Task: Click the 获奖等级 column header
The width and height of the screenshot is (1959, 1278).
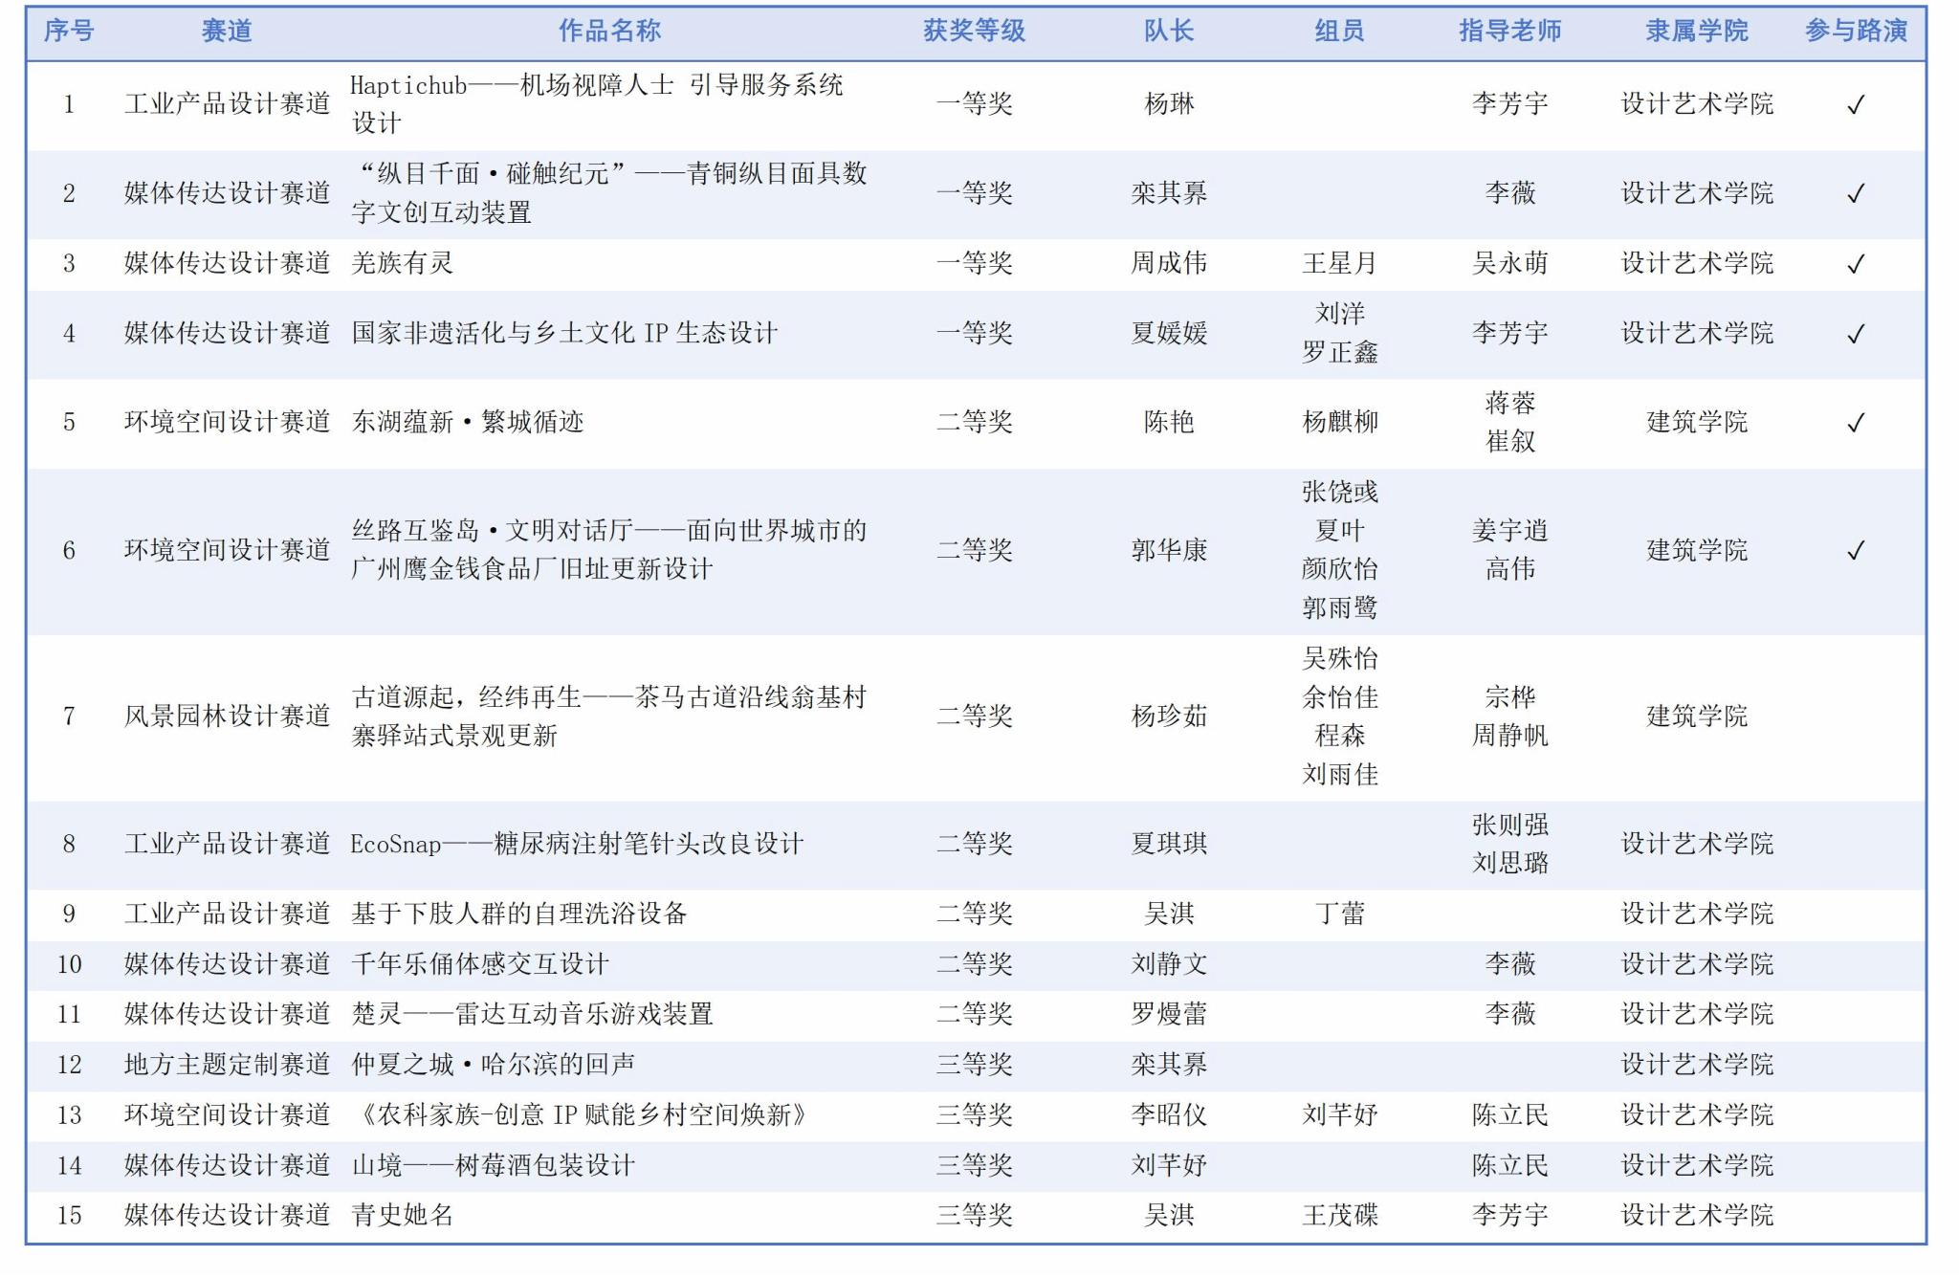Action: (x=974, y=32)
